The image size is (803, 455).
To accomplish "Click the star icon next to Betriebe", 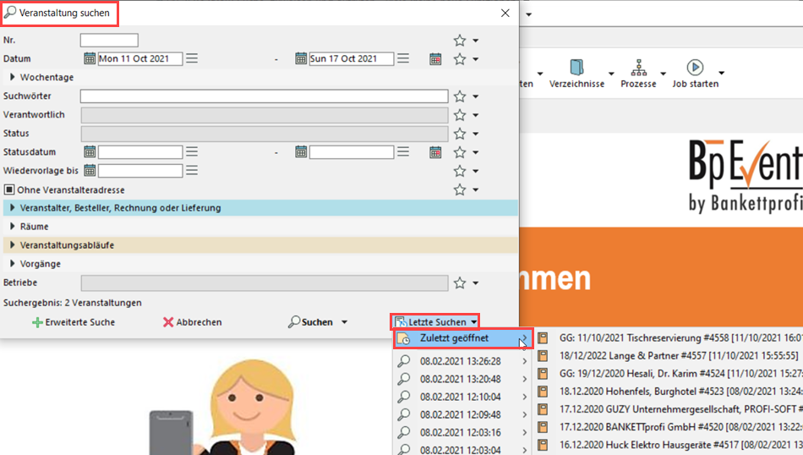I will [x=460, y=282].
